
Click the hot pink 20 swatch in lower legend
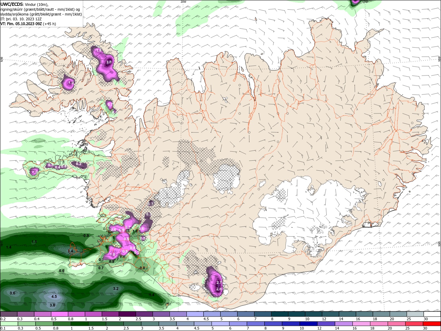[397, 324]
